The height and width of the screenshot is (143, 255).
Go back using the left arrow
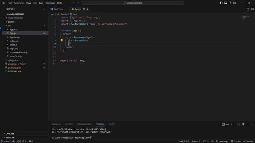coord(73,3)
